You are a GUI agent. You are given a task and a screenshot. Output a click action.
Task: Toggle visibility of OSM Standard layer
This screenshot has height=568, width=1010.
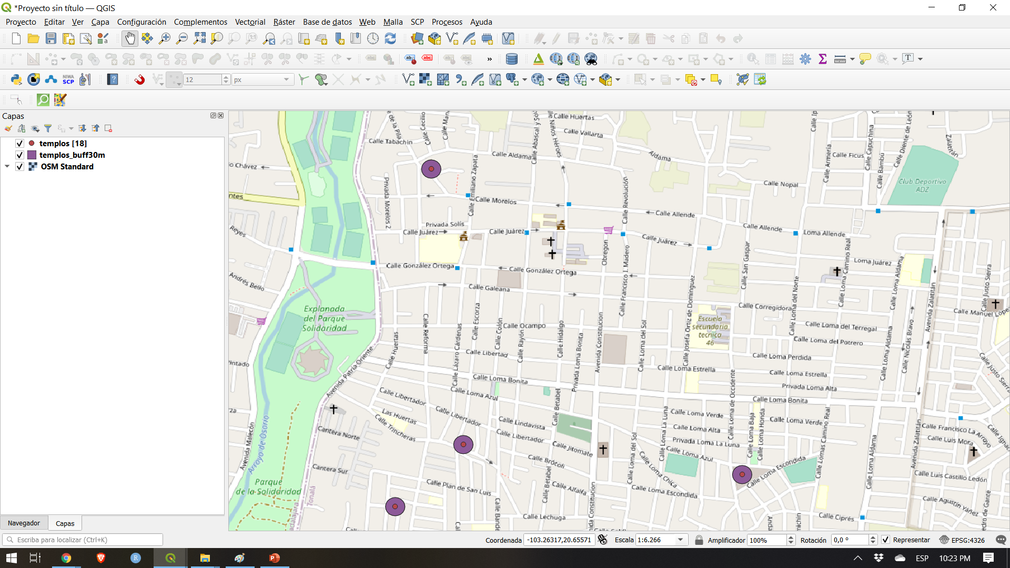[19, 167]
